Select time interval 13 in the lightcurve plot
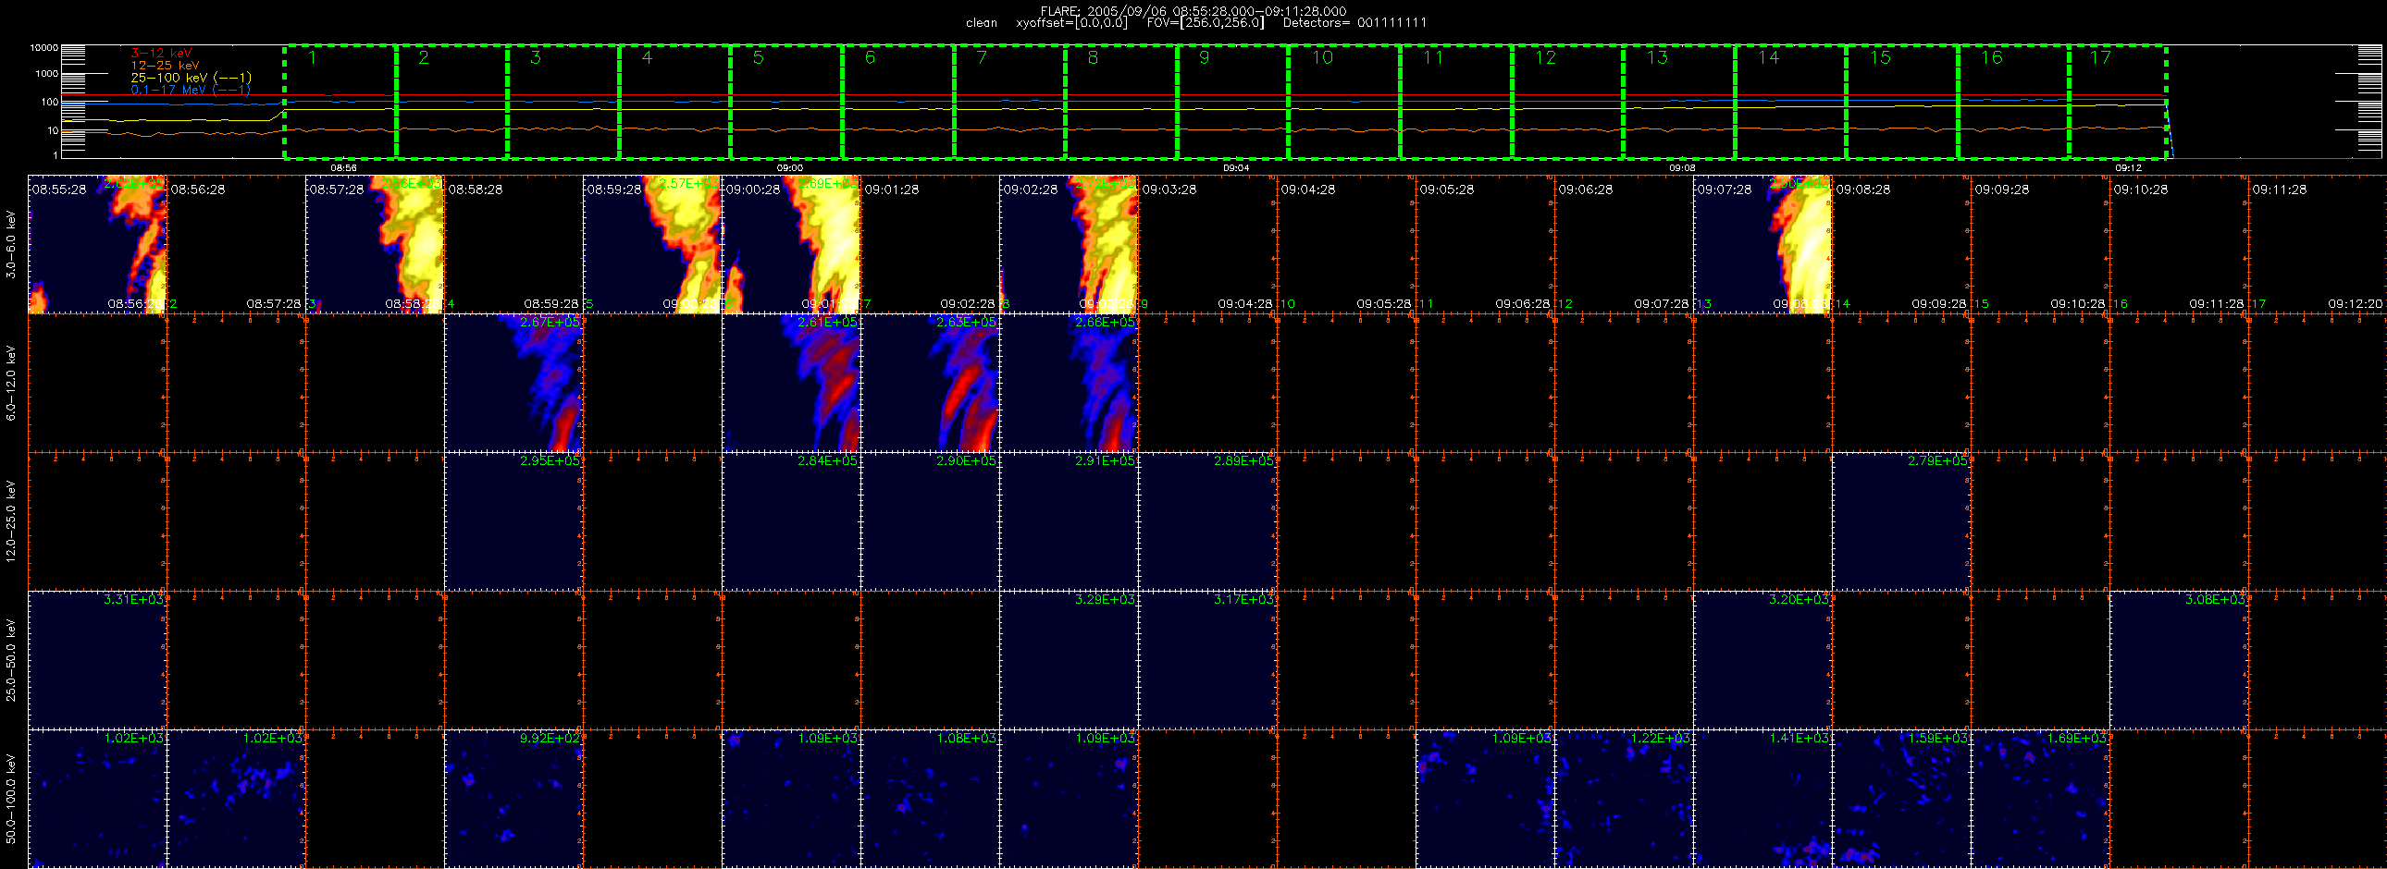 click(x=1678, y=102)
